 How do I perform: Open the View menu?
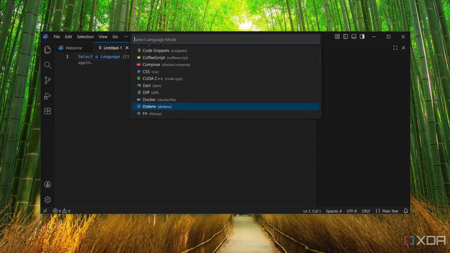103,37
